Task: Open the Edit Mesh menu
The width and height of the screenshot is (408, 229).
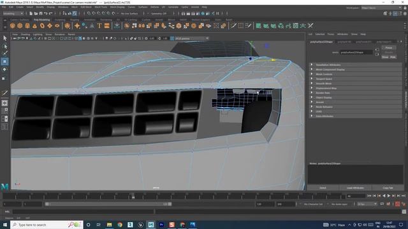Action: 86,7
